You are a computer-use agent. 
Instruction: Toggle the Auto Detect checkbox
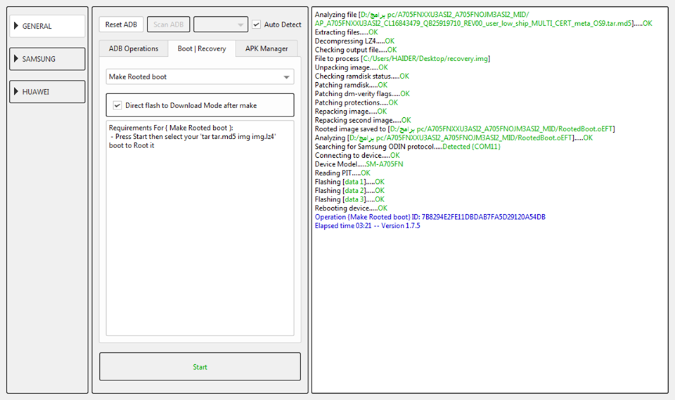tap(256, 25)
